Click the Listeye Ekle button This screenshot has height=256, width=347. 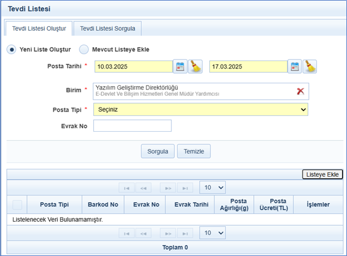pyautogui.click(x=322, y=174)
